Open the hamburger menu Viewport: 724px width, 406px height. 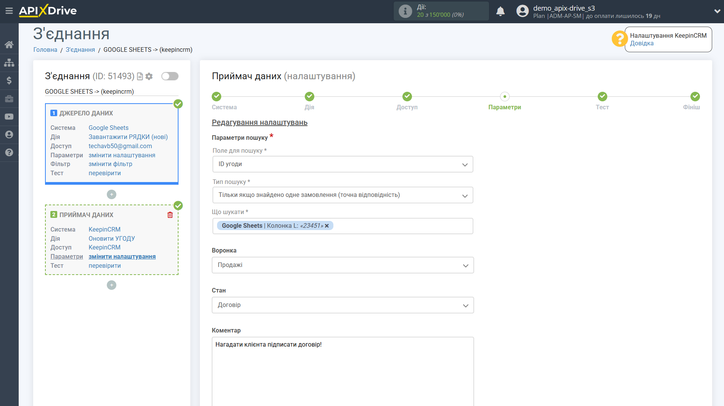click(9, 11)
